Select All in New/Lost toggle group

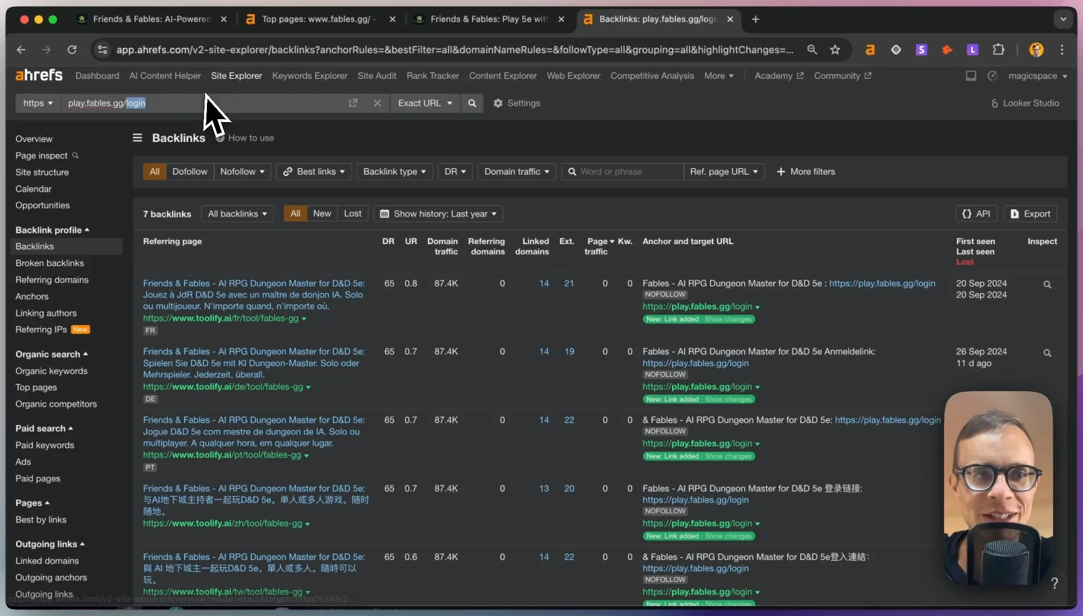[x=295, y=213]
